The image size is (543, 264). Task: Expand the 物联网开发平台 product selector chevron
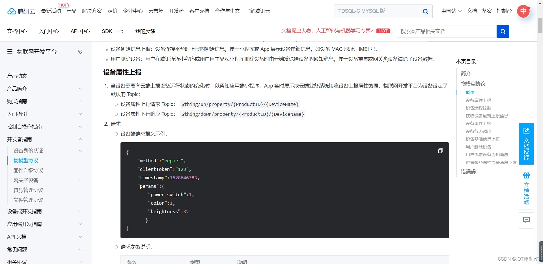tap(80, 52)
